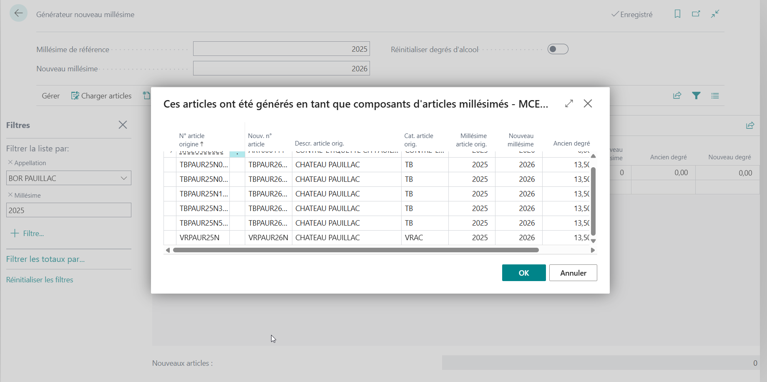Toggle the filter pane funnel icon

click(x=696, y=95)
